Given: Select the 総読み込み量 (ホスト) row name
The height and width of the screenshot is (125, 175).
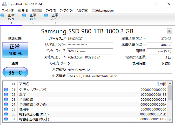Looking at the screenshot, I should click(x=34, y=114).
